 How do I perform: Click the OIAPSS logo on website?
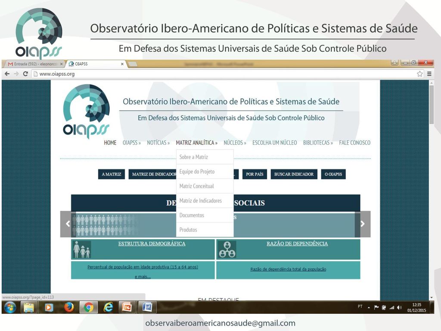click(86, 111)
